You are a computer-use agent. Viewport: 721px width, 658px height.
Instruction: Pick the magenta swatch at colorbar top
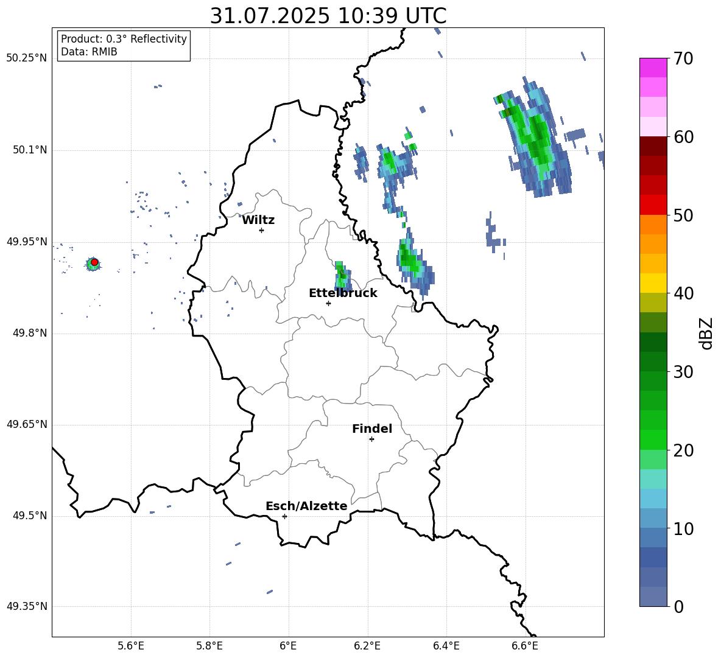point(653,68)
